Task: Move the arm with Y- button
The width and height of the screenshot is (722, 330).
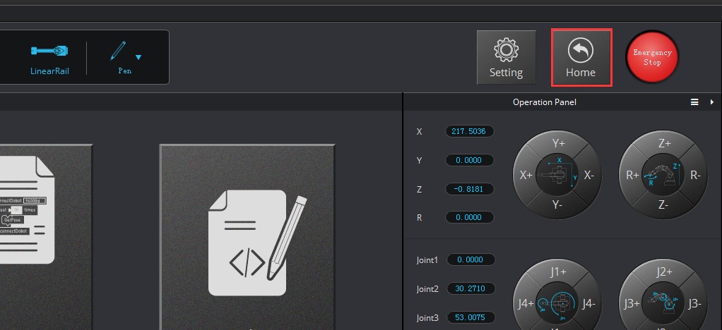Action: point(558,204)
